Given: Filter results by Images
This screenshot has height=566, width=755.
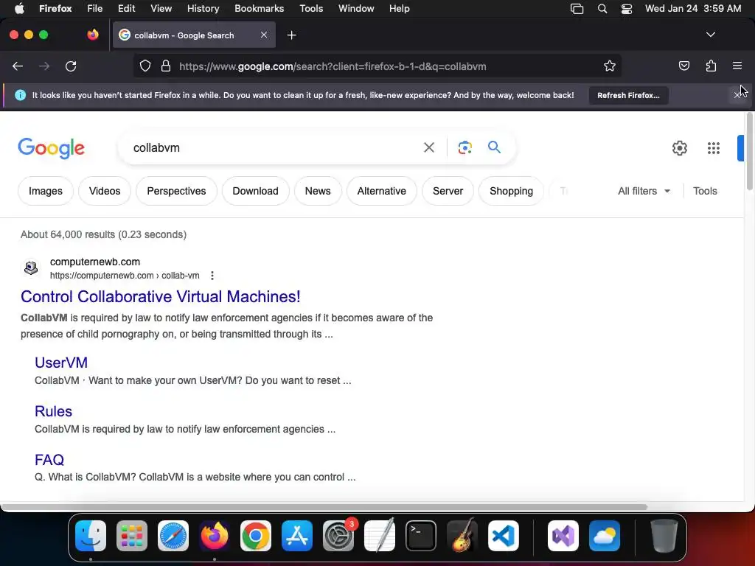Looking at the screenshot, I should 45,191.
